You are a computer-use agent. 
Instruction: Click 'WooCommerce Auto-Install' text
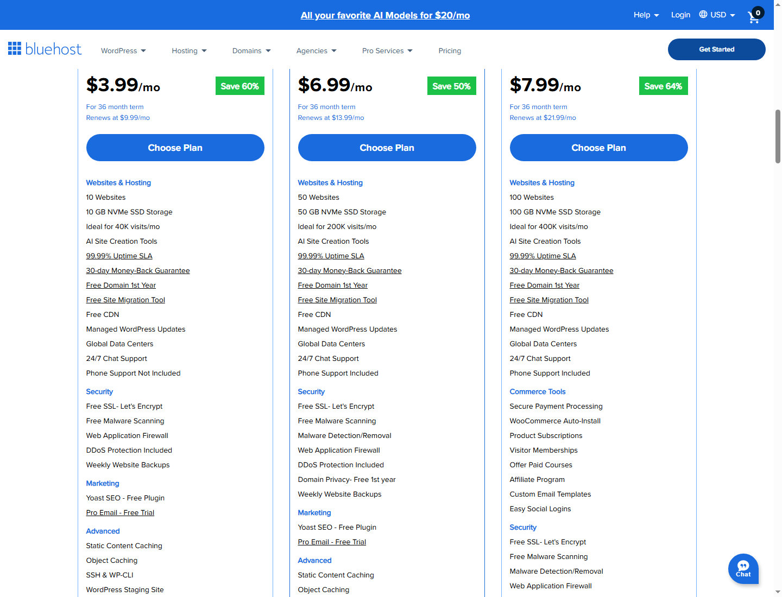tap(555, 421)
